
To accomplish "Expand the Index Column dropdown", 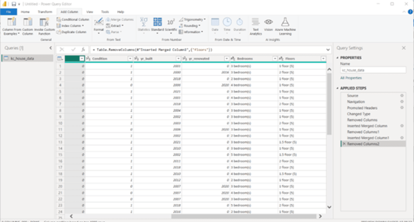I will point(83,26).
